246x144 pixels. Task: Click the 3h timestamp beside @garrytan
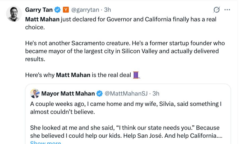pos(107,10)
